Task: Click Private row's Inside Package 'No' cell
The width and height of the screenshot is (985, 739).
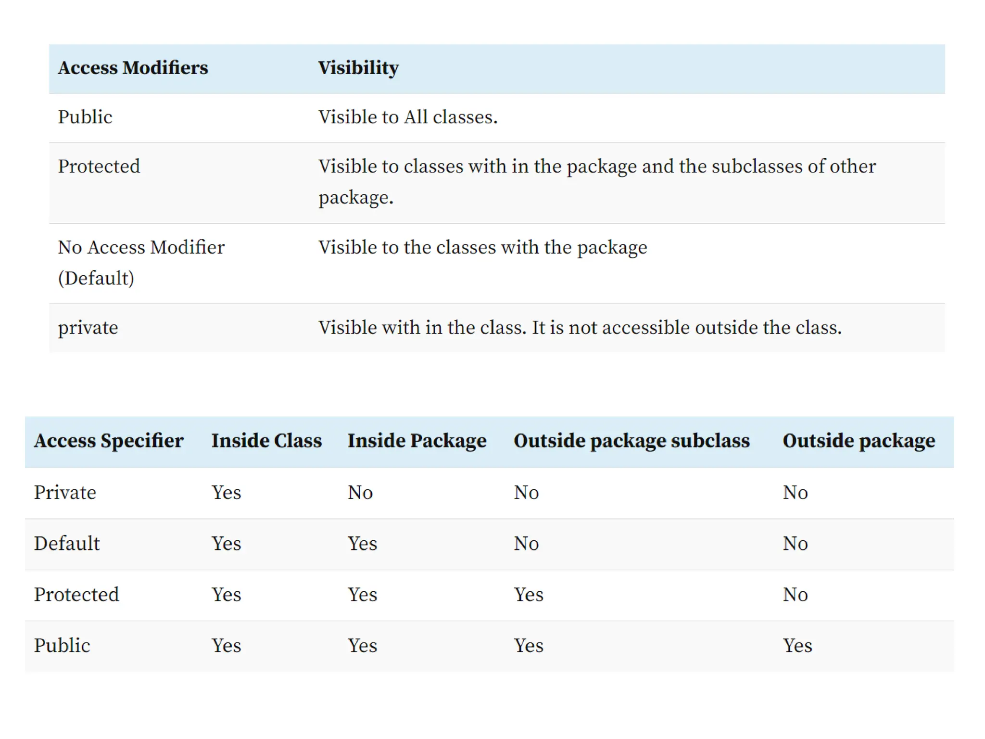Action: coord(360,493)
